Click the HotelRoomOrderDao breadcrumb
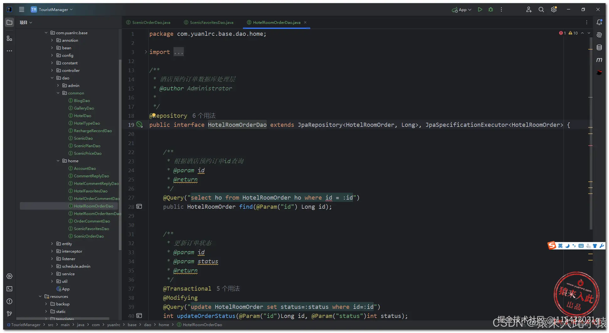This screenshot has height=333, width=609. click(200, 325)
